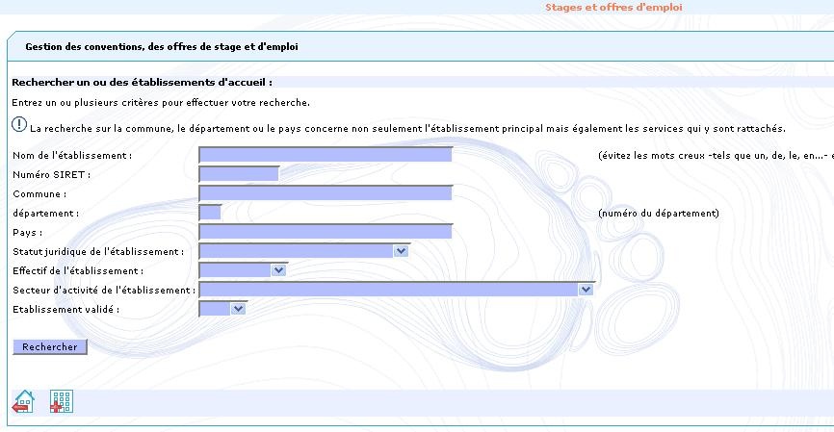834x432 pixels.
Task: Click the Secteur d'activité label text
Action: pyautogui.click(x=104, y=290)
